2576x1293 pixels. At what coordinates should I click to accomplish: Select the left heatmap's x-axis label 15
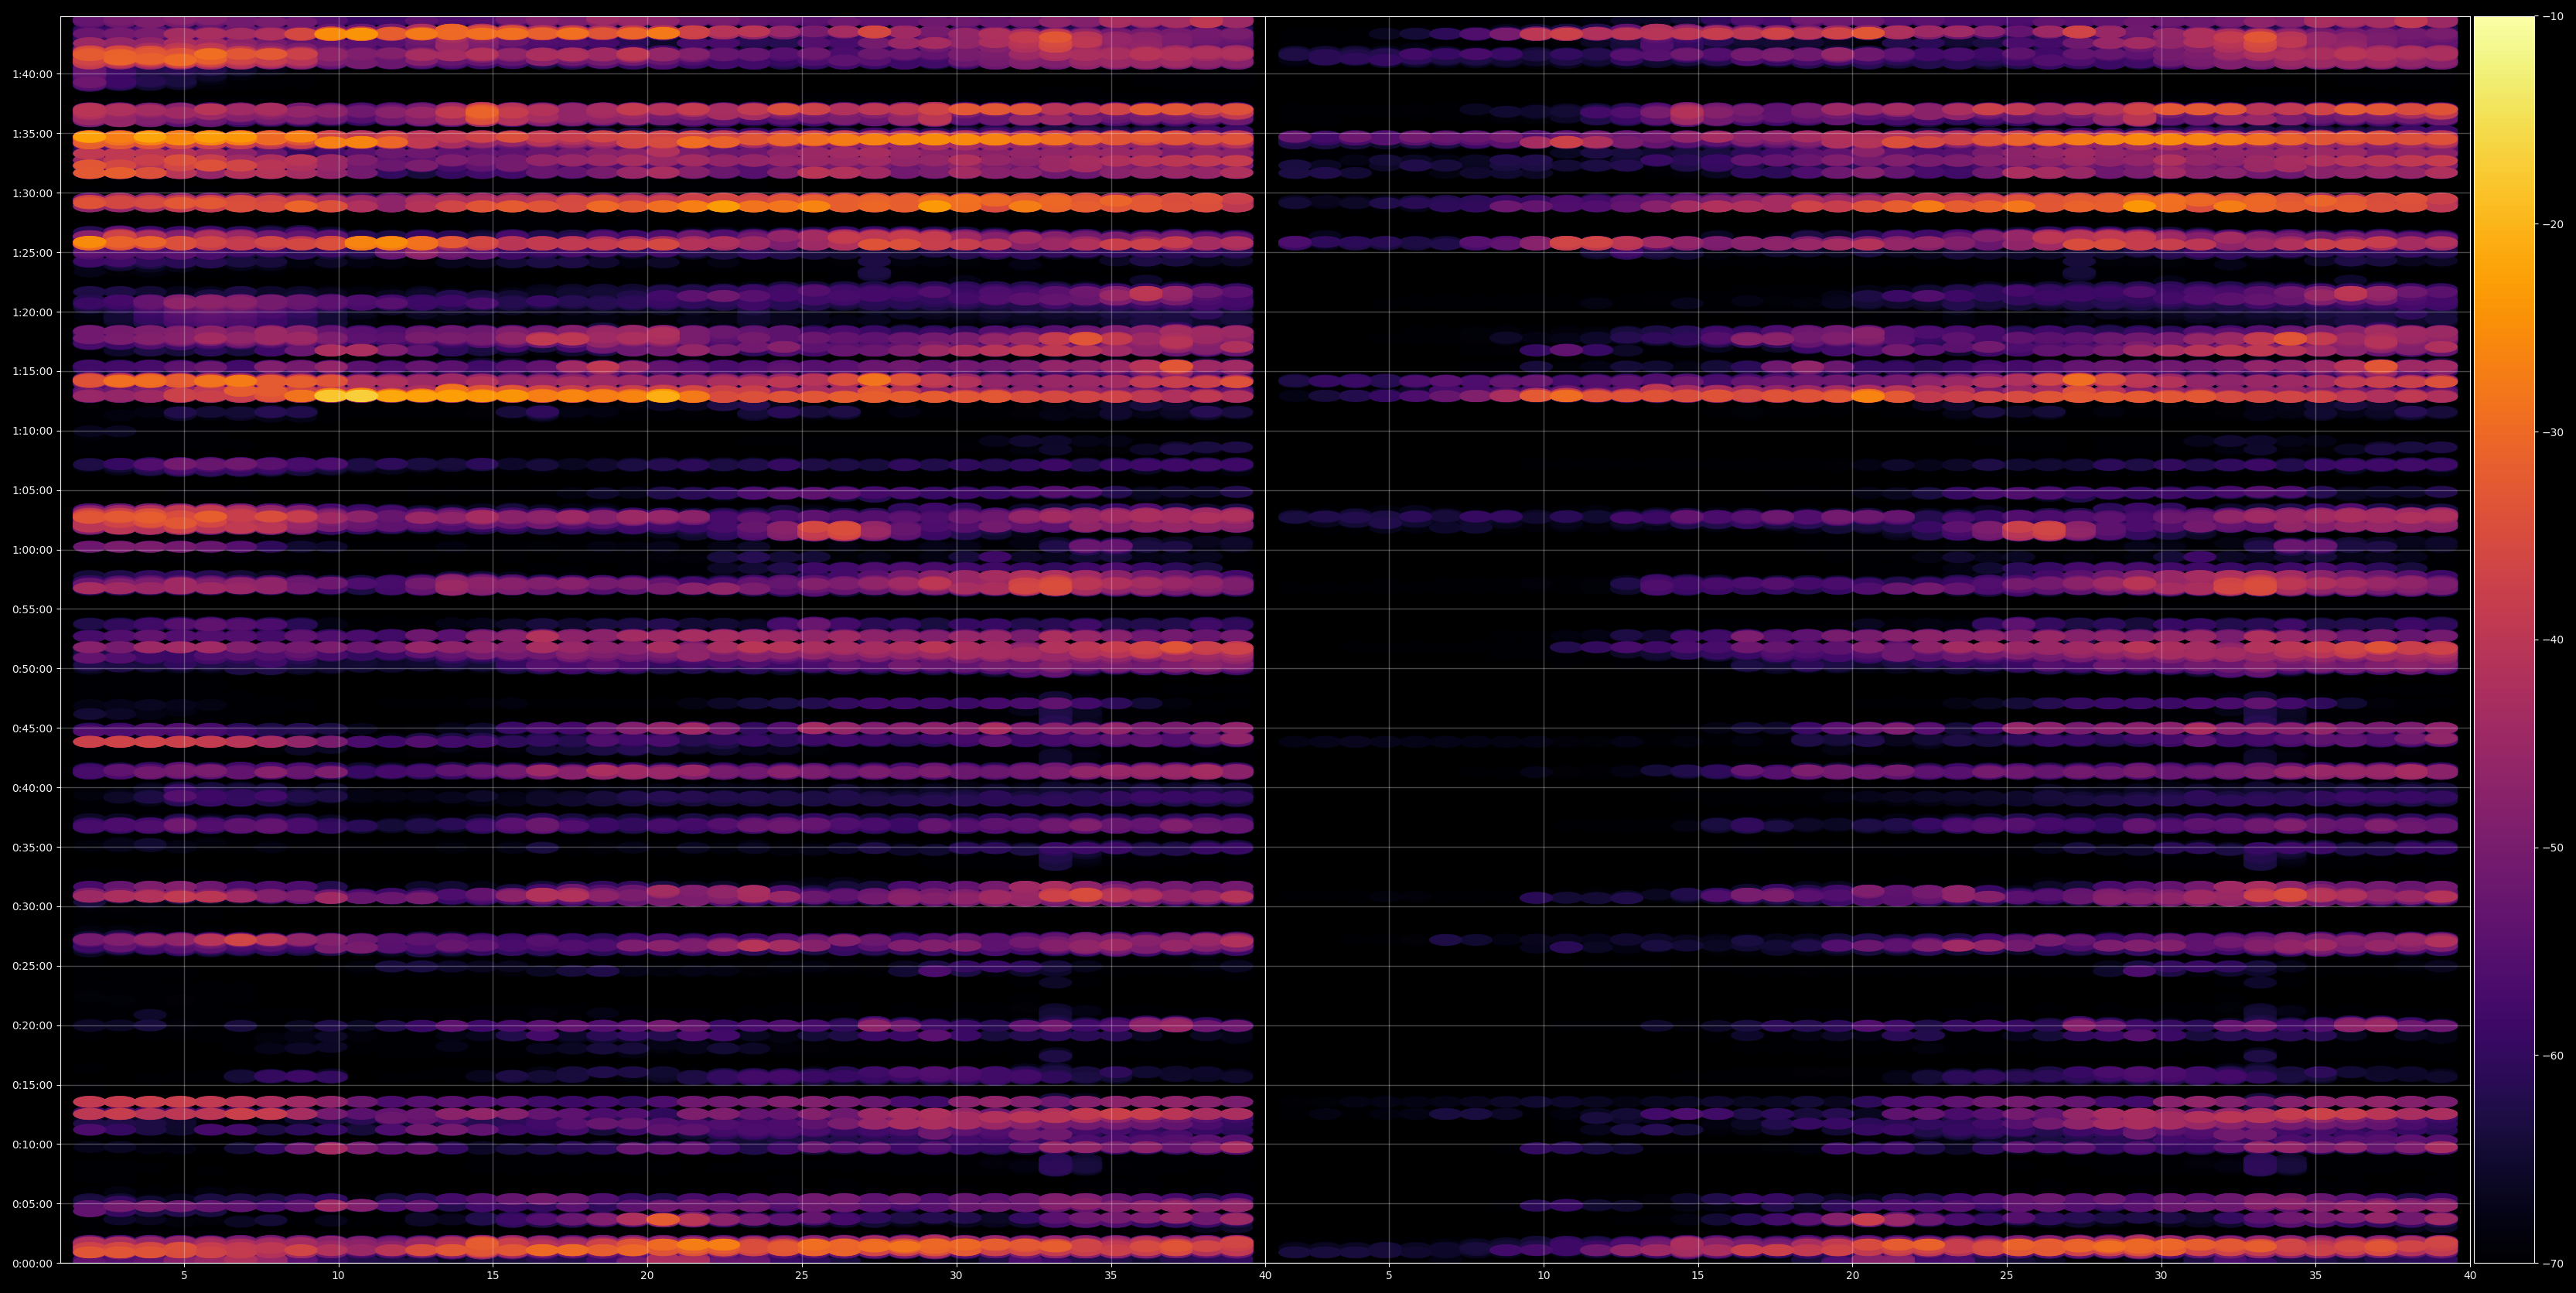(493, 1276)
